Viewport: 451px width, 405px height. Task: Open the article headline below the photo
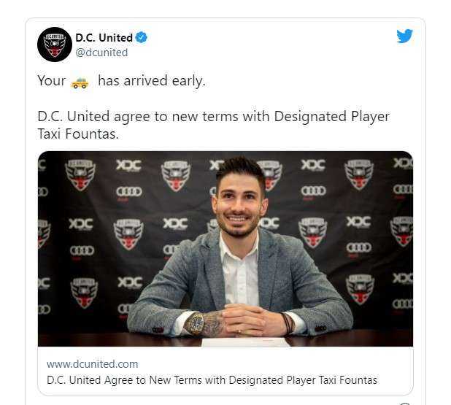click(212, 380)
